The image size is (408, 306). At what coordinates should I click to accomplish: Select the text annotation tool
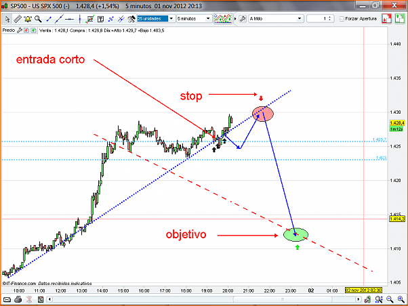click(x=100, y=19)
